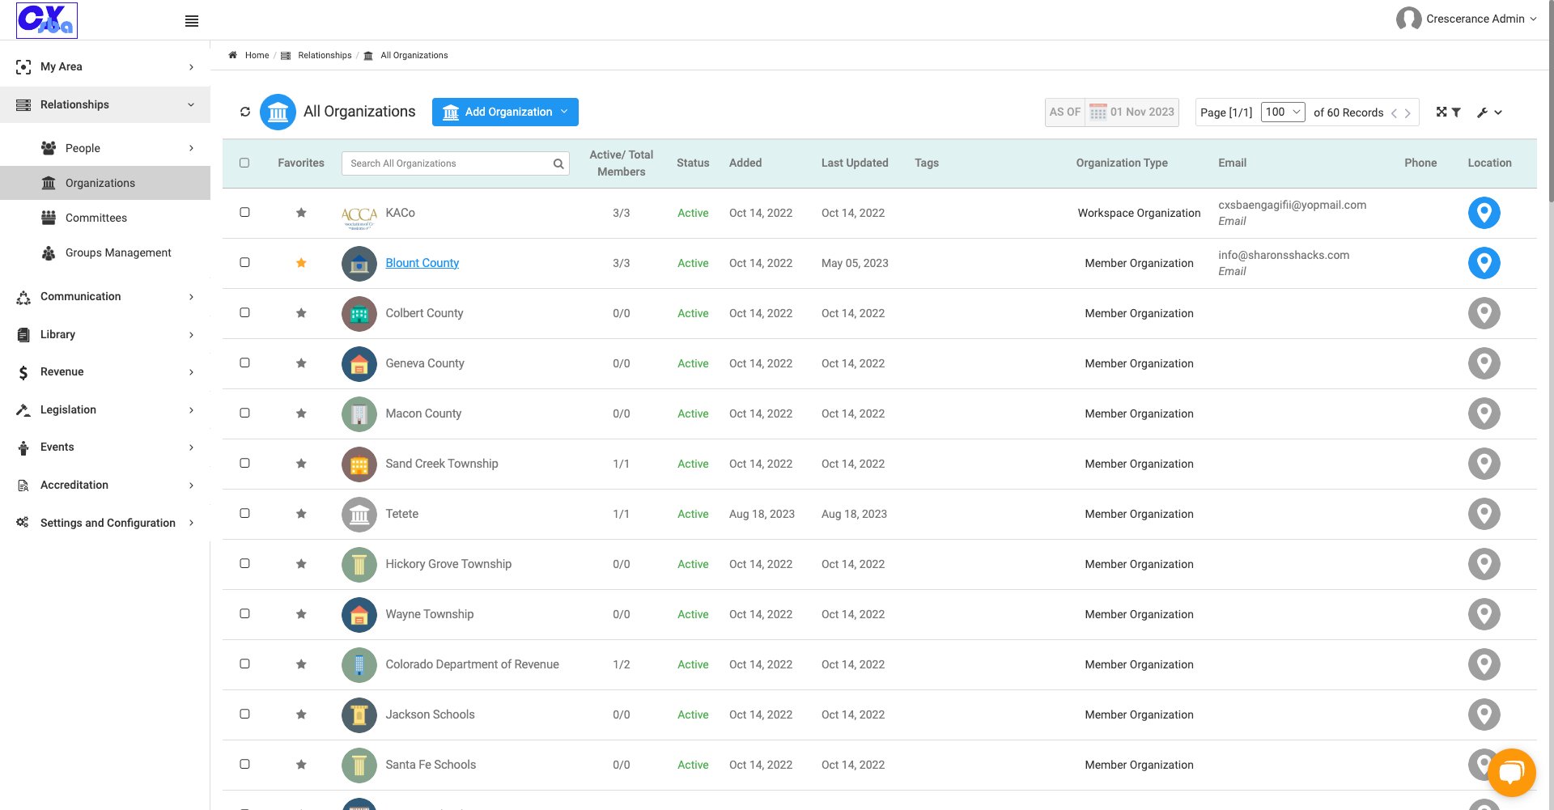Collapse the Relationships sidebar section
Viewport: 1554px width, 810px height.
pyautogui.click(x=105, y=104)
